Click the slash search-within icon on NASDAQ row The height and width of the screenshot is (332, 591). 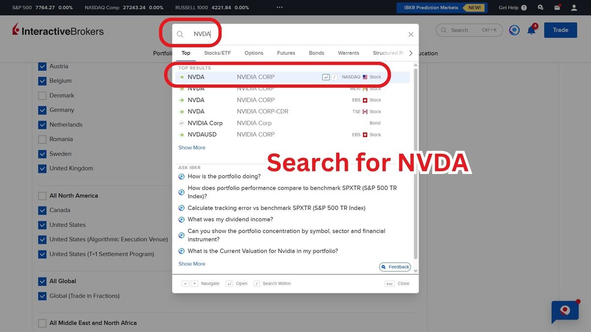[x=334, y=77]
